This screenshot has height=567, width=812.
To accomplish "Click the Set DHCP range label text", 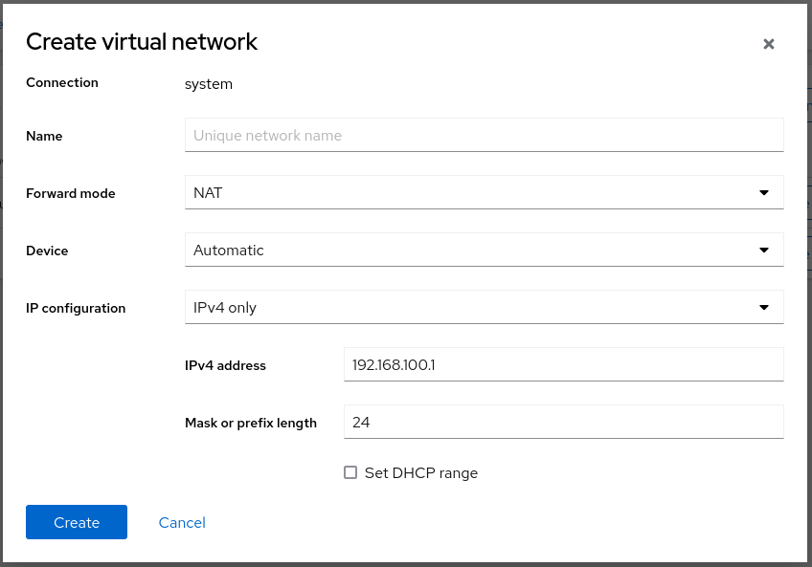I will point(420,472).
